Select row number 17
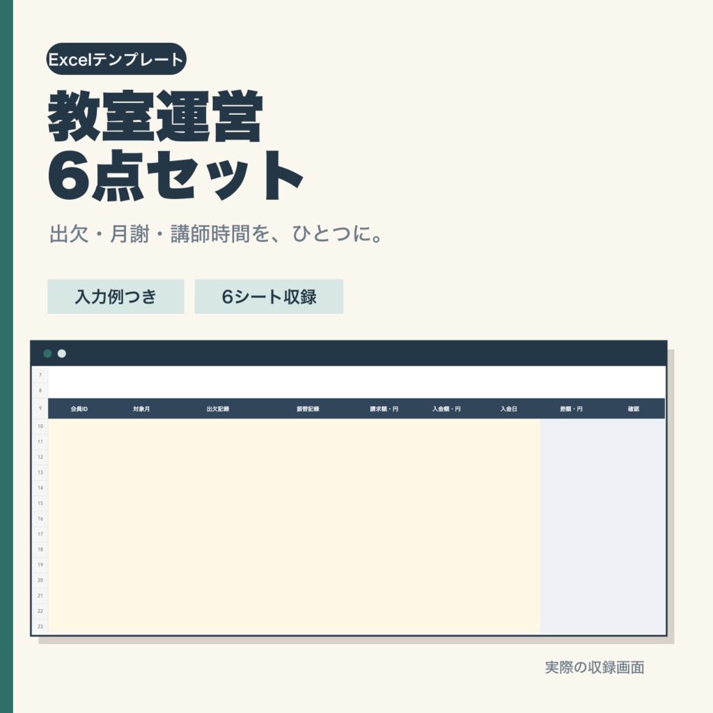Image resolution: width=713 pixels, height=713 pixels. click(x=40, y=534)
